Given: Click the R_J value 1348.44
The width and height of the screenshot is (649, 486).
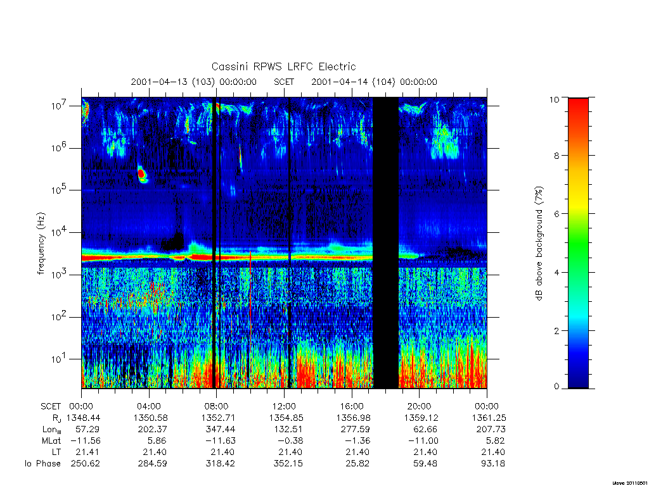Looking at the screenshot, I should pos(83,418).
